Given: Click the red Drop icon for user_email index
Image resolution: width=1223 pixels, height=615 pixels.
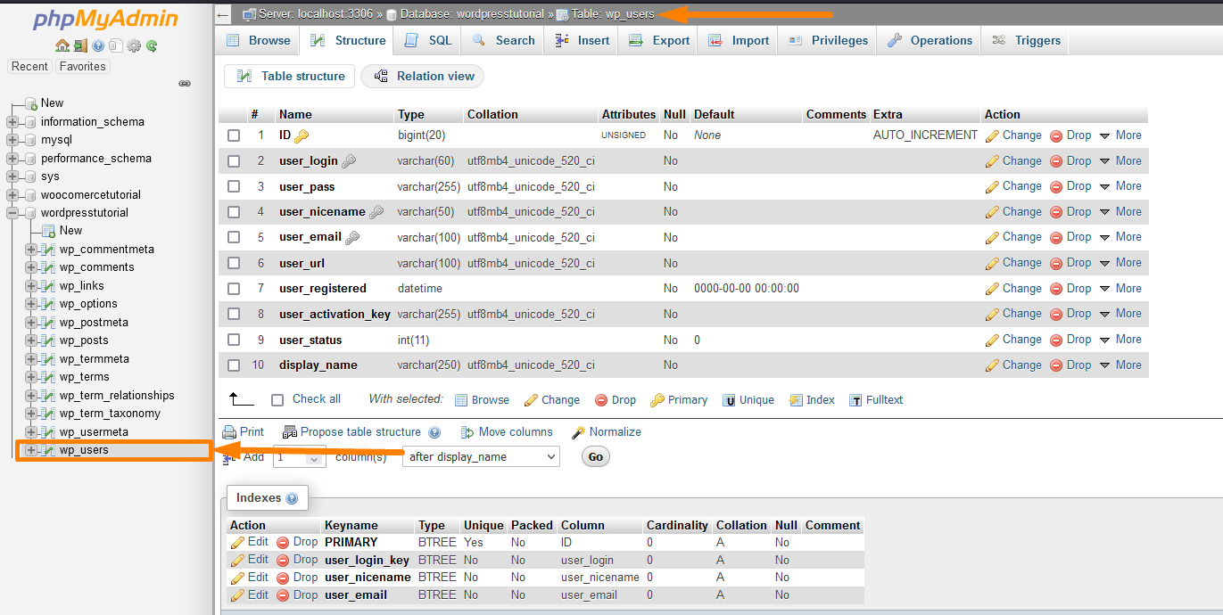Looking at the screenshot, I should [283, 595].
